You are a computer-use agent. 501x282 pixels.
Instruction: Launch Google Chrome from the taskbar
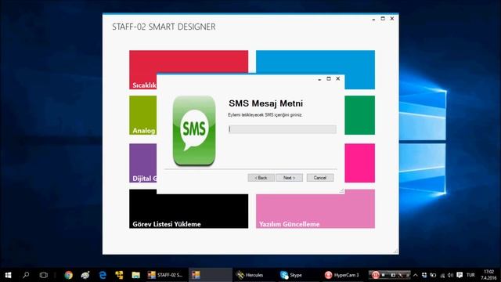[x=68, y=275]
